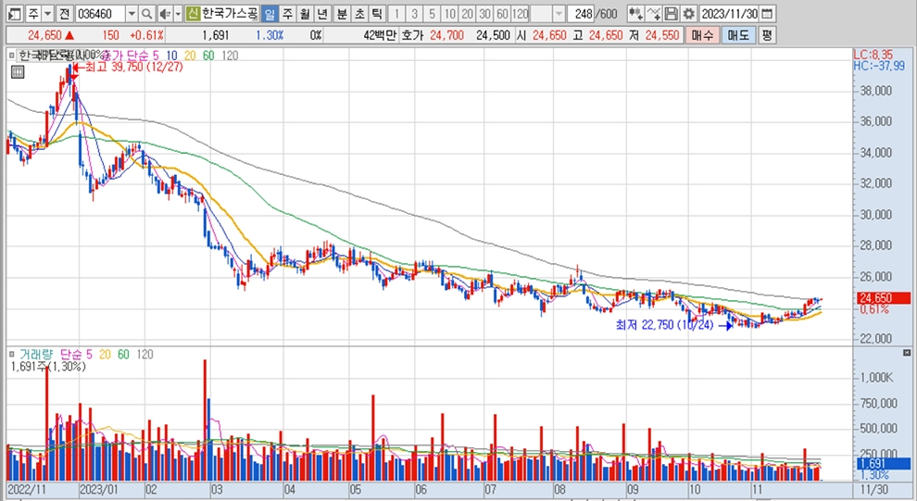
Task: Click the ask price 24,700
Action: (446, 36)
